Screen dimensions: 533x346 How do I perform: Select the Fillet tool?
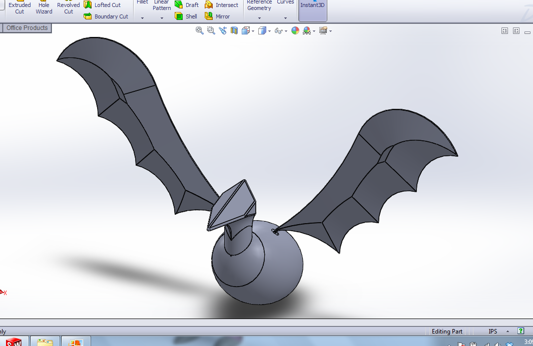(x=143, y=2)
